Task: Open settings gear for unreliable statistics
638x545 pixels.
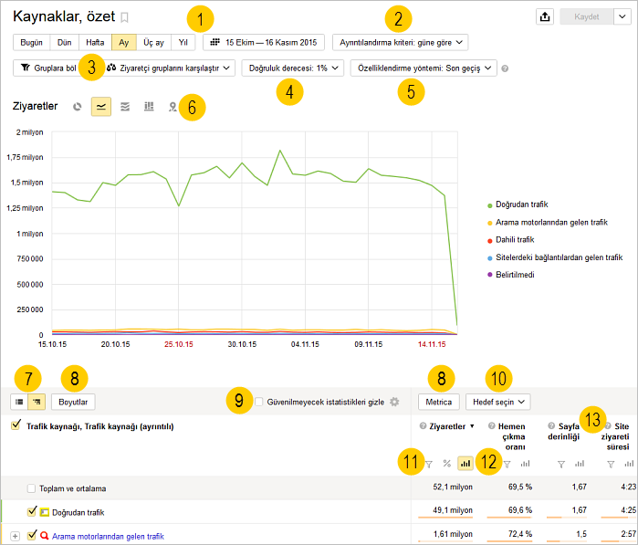Action: pyautogui.click(x=394, y=402)
